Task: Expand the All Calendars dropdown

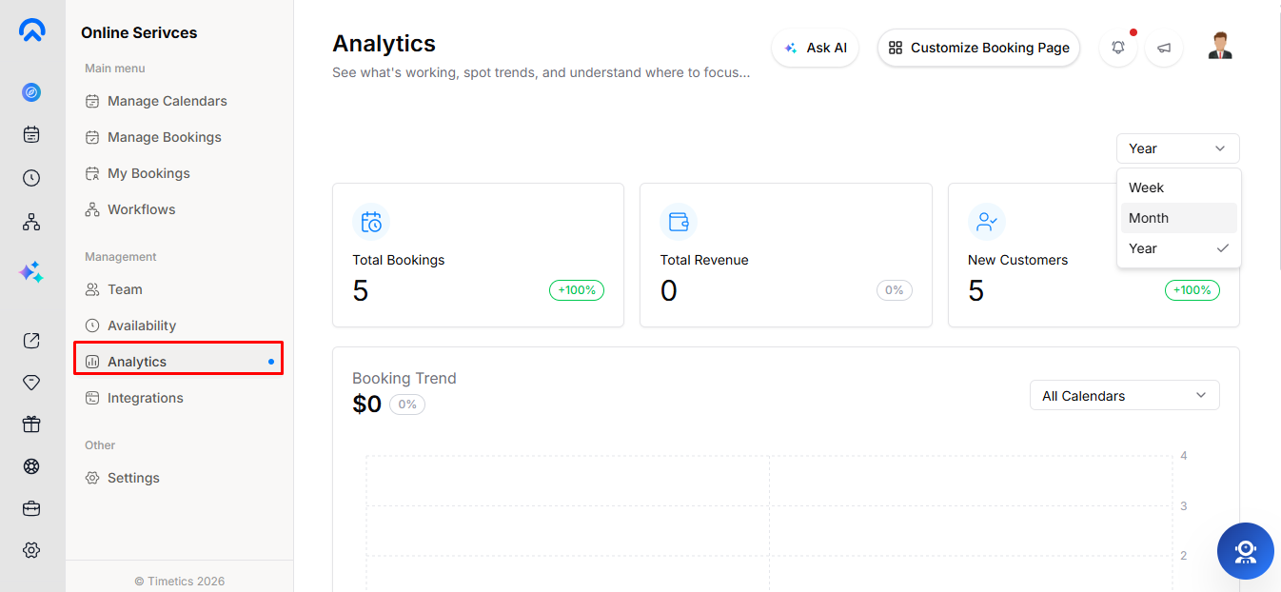Action: [x=1125, y=396]
